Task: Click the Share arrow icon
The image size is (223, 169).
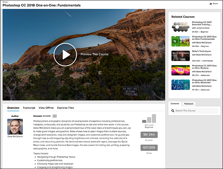Action: pos(211,4)
